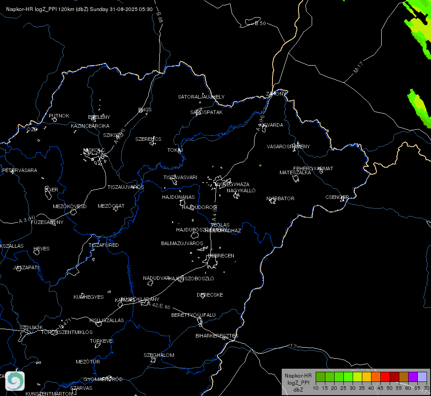This screenshot has height=396, width=431.
Task: Click the KUNHEGYES label
Action: click(88, 297)
